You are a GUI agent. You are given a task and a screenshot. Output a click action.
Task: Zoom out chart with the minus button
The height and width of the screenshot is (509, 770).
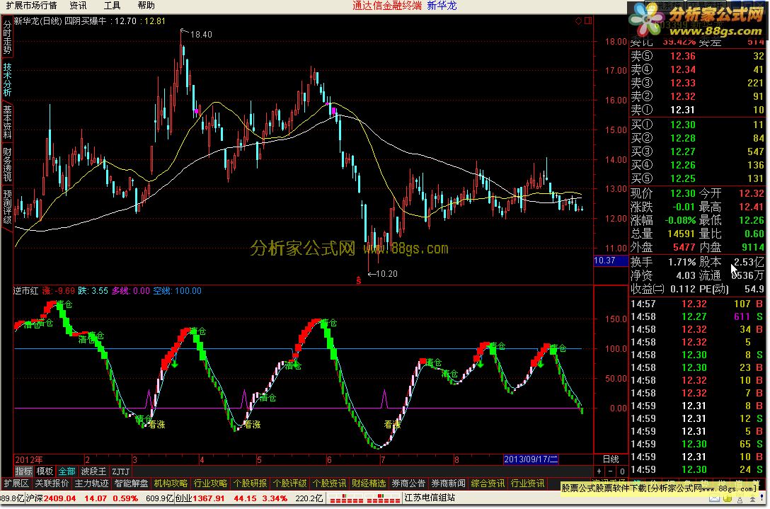click(x=610, y=472)
